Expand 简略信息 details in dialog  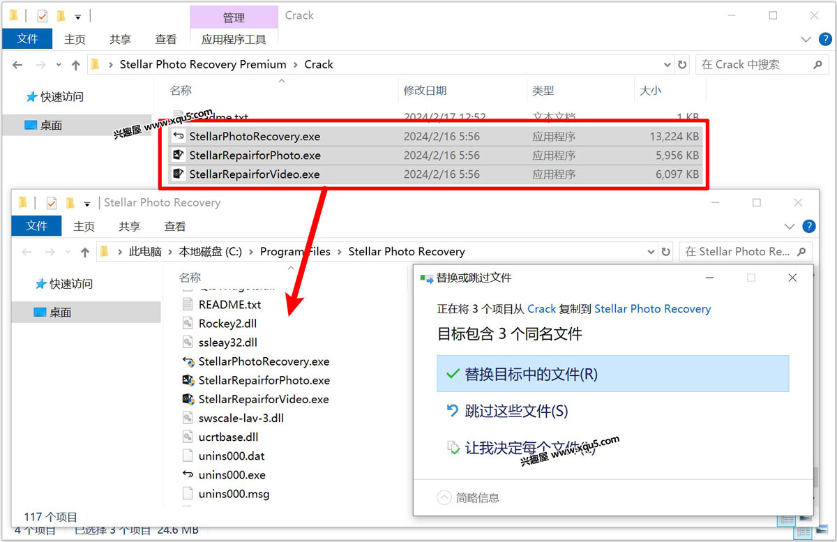click(x=468, y=497)
